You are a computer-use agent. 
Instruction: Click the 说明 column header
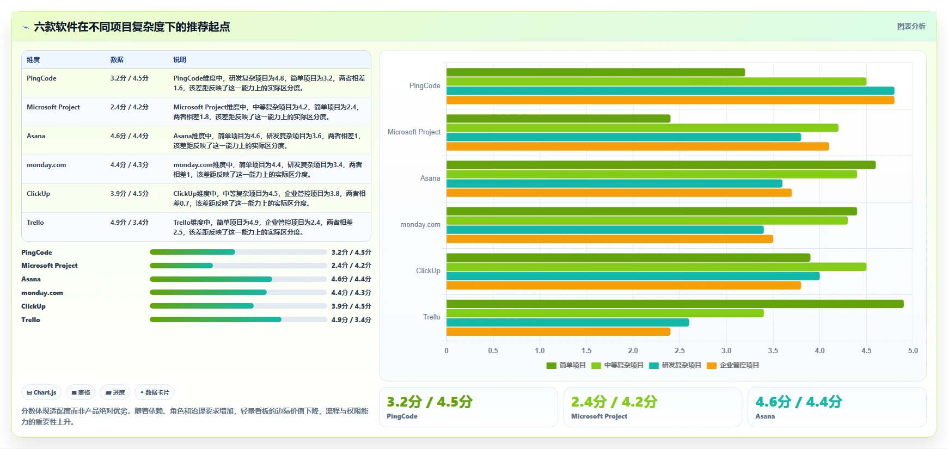(180, 60)
